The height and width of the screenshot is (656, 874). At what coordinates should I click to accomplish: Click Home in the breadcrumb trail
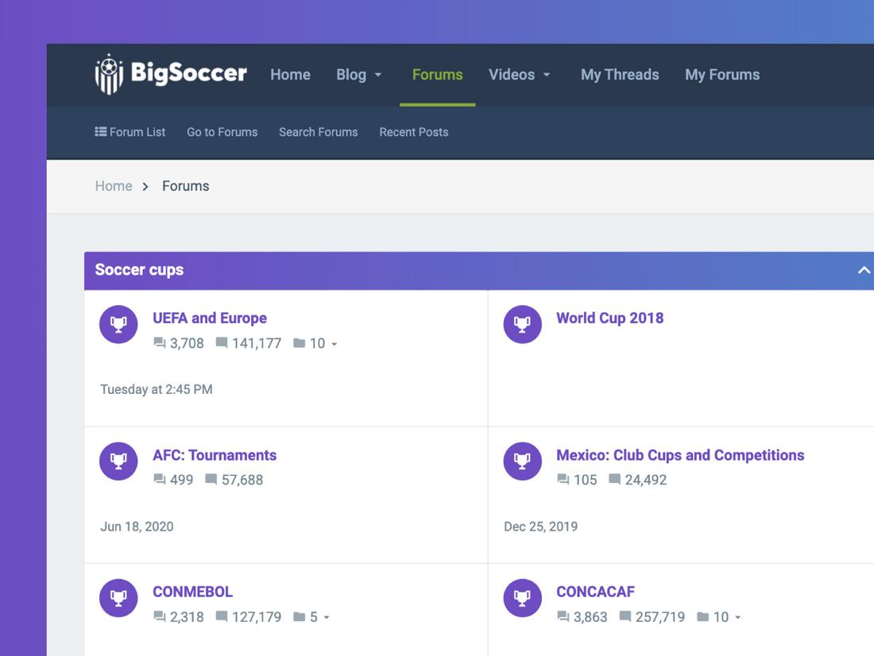114,185
